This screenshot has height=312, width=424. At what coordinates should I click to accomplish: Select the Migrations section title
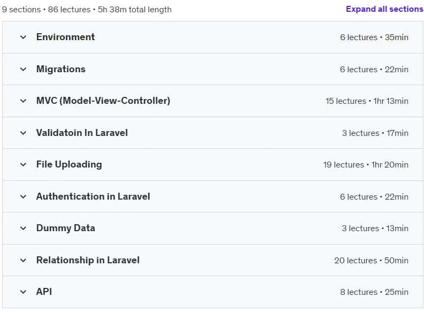[61, 69]
